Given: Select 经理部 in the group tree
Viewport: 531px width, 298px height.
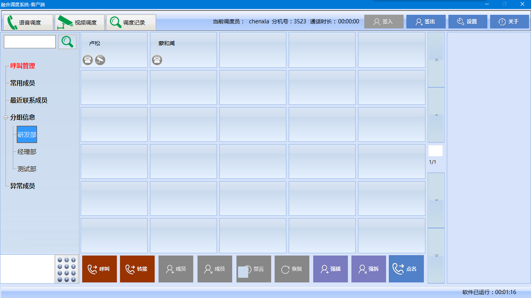Looking at the screenshot, I should tap(27, 152).
